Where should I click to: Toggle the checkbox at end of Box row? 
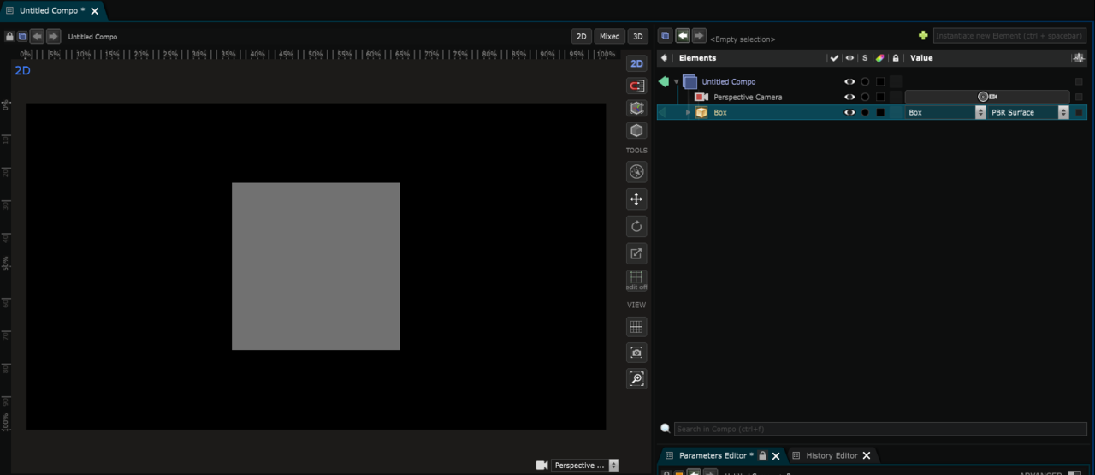[x=1079, y=113]
